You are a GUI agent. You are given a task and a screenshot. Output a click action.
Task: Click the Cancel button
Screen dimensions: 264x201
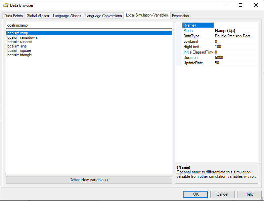(222, 194)
